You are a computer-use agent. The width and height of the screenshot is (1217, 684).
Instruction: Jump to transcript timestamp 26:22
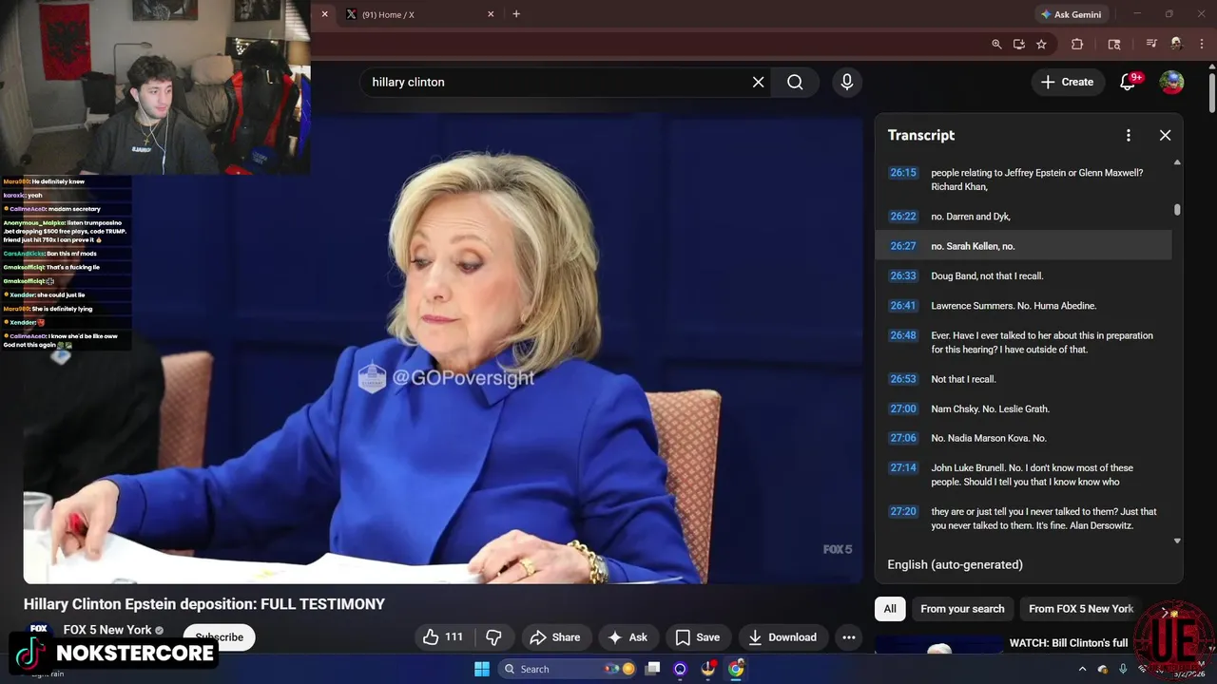coord(903,217)
